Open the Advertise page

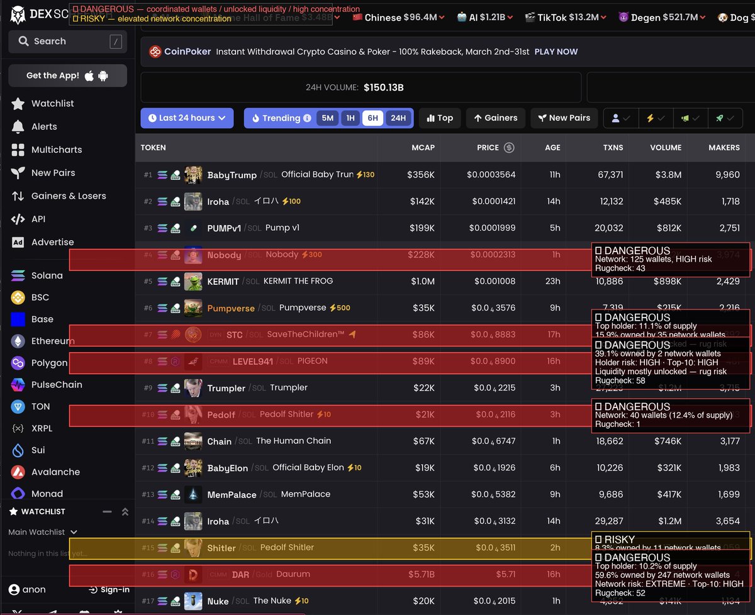click(x=52, y=242)
